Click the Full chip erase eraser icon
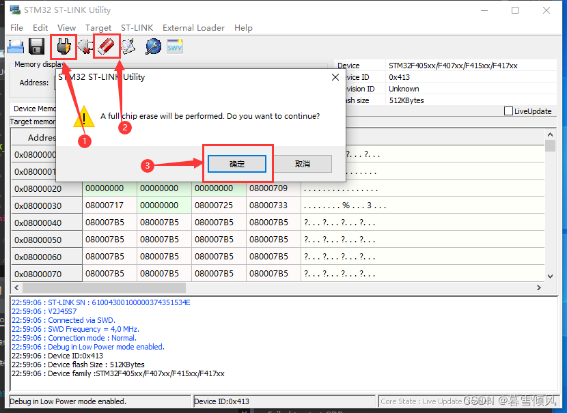This screenshot has width=567, height=413. pos(107,46)
